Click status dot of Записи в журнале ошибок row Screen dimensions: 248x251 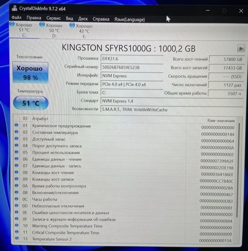pos(16,219)
